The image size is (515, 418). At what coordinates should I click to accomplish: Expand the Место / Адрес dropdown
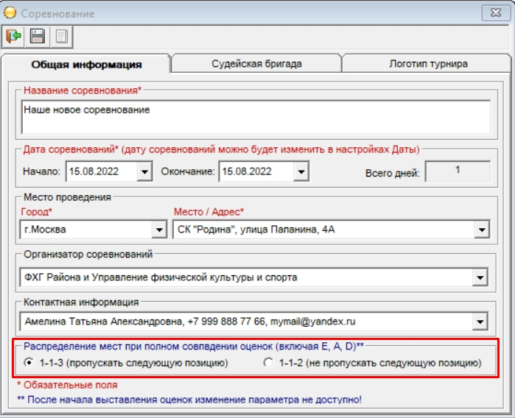(x=481, y=230)
